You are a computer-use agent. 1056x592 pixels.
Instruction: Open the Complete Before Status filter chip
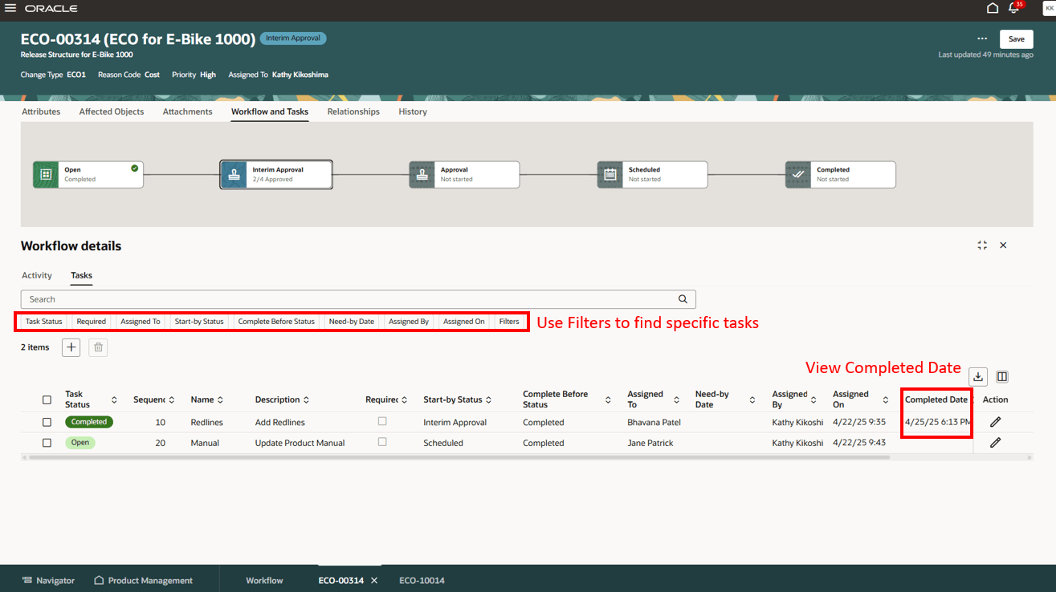pyautogui.click(x=276, y=322)
